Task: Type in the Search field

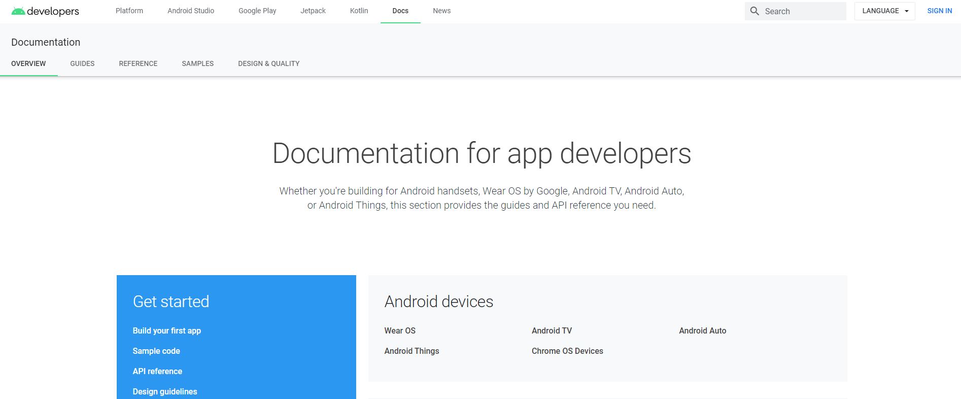Action: pos(803,11)
